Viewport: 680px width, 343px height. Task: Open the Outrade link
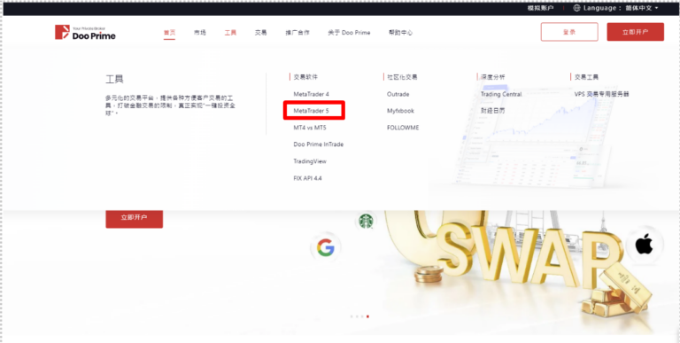pyautogui.click(x=398, y=94)
